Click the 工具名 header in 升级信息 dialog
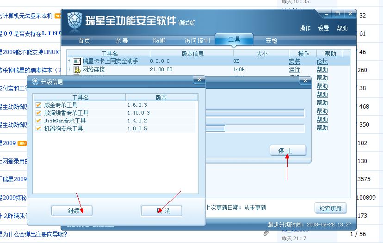 coord(80,97)
